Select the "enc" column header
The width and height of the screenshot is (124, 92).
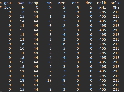[75, 3]
